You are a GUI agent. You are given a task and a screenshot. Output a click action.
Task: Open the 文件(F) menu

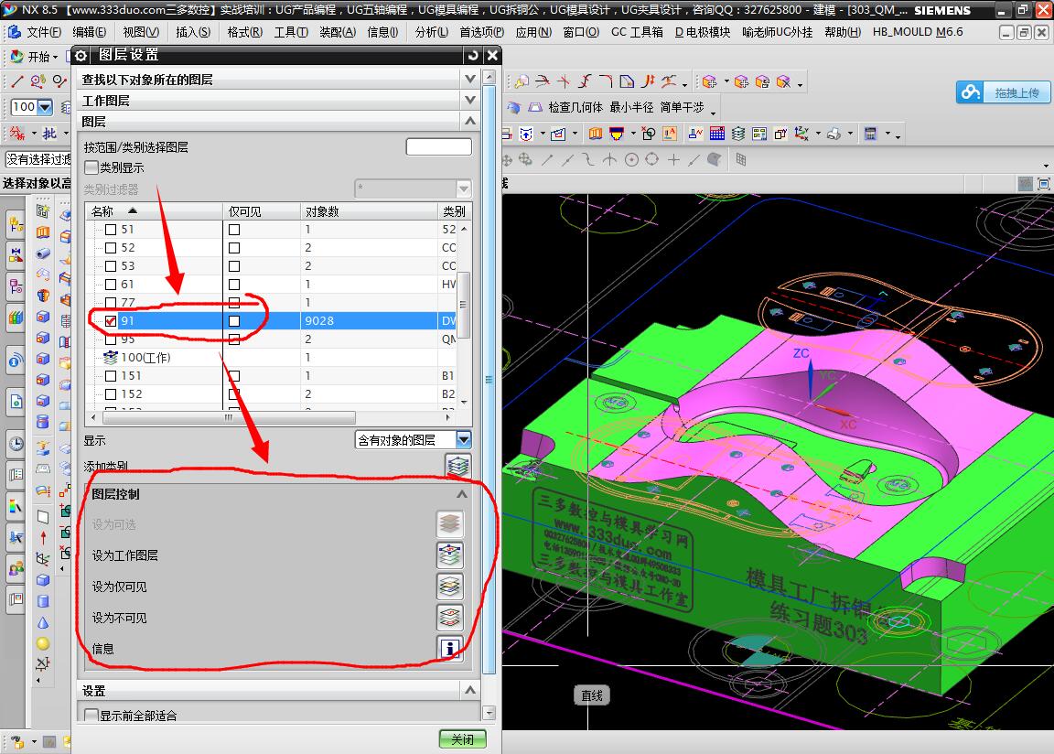click(x=44, y=32)
